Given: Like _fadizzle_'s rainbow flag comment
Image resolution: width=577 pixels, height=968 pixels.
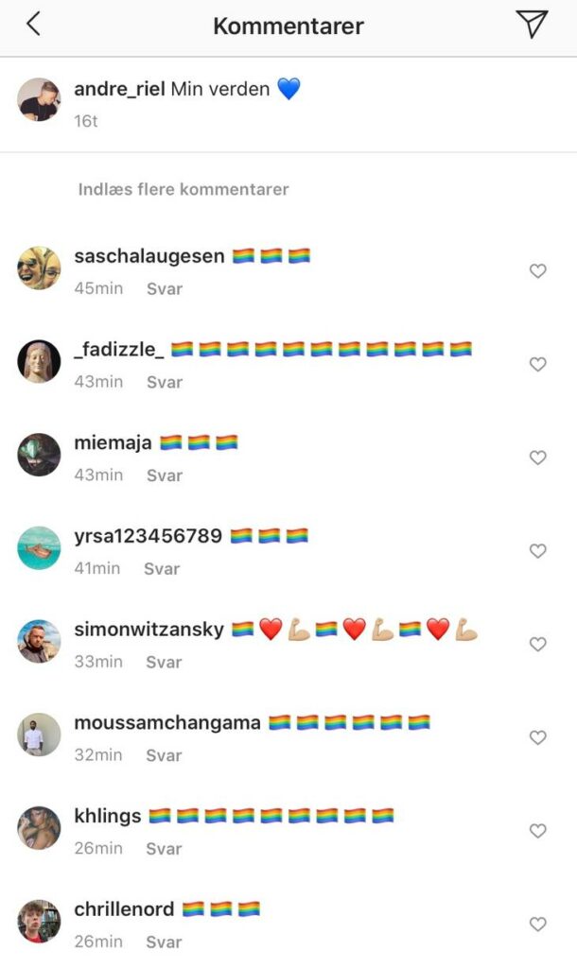Looking at the screenshot, I should tap(538, 364).
